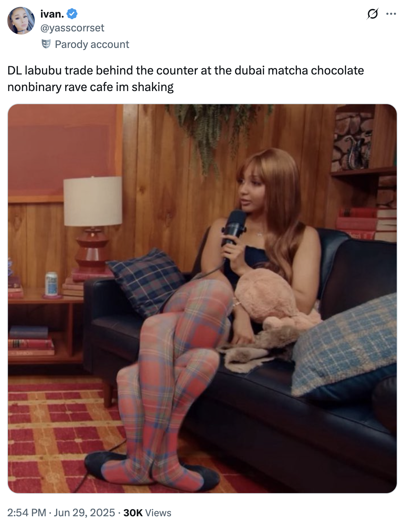
Task: Open ivan.'s profile picture avatar
Action: tap(21, 21)
